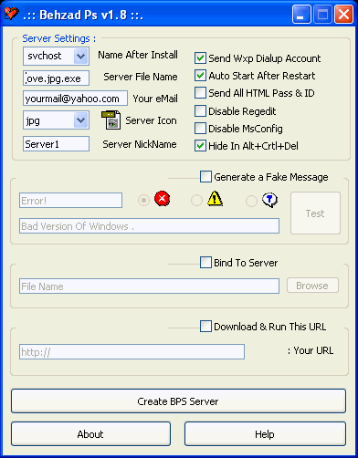Click the http:// URL field
This screenshot has width=358, height=458.
click(132, 352)
